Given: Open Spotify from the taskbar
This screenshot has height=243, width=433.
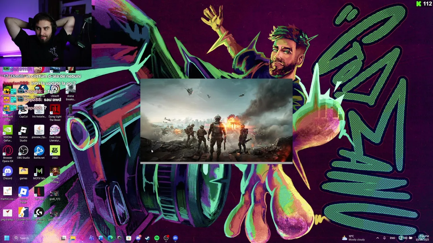Looking at the screenshot, I should coord(157,238).
